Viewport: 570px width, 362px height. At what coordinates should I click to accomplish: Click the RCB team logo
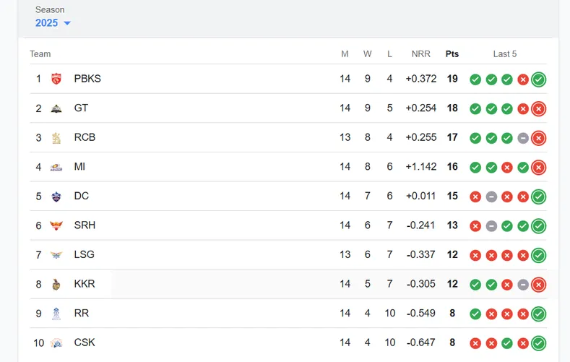click(56, 137)
